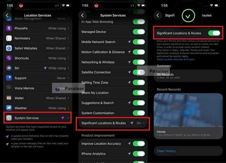
Task: Open the Music Recognition row
Action: 38,19
